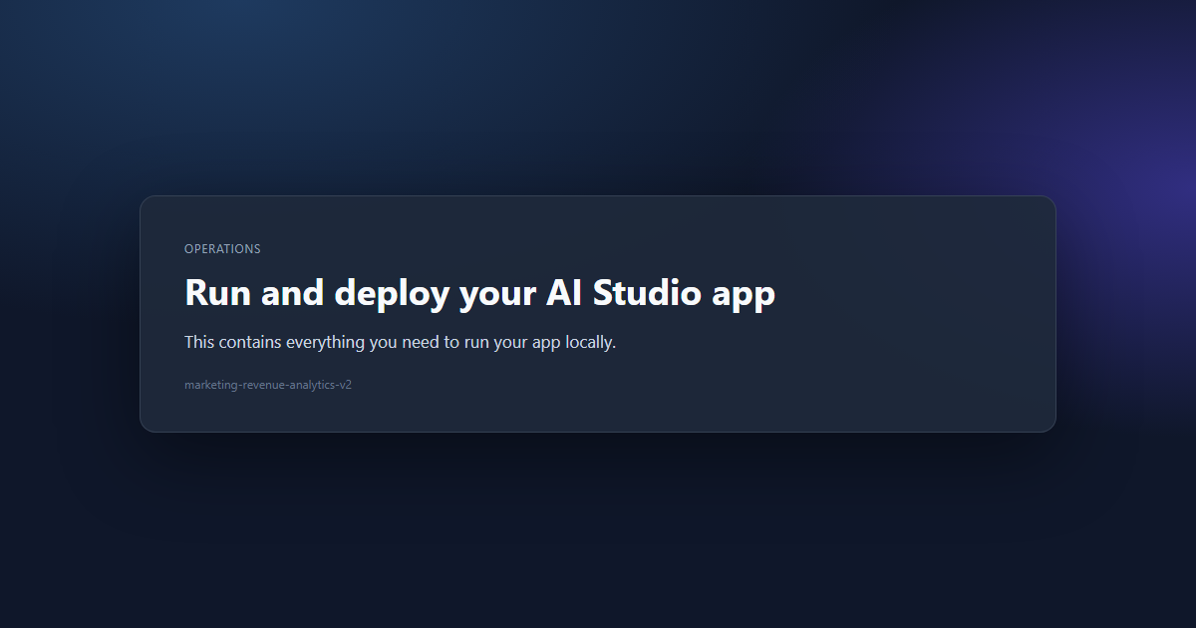This screenshot has width=1196, height=628.
Task: Open the marketing-revenue-analytics-v2 project name
Action: tap(267, 385)
